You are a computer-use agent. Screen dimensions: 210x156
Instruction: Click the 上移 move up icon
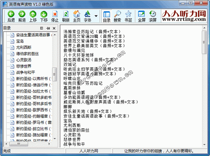click(33, 14)
